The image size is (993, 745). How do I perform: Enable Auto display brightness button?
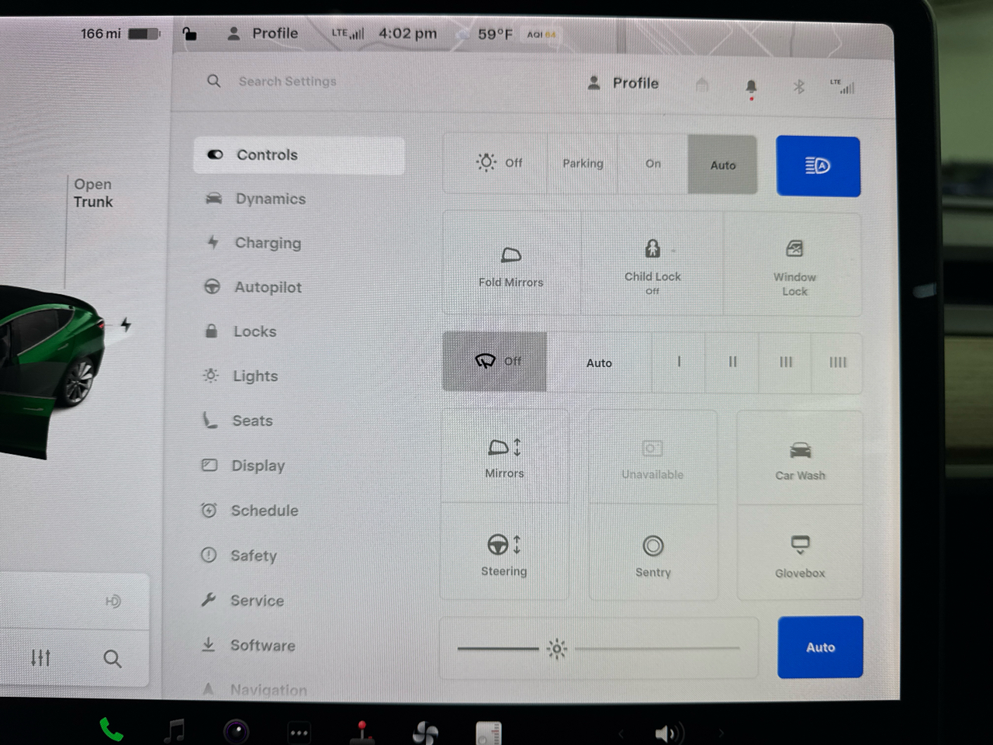tap(820, 647)
